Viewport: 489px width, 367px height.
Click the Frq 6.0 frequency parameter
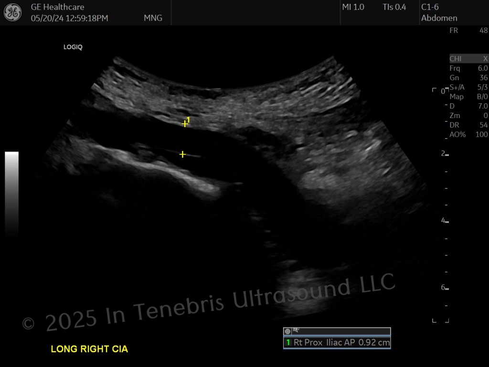click(x=468, y=68)
